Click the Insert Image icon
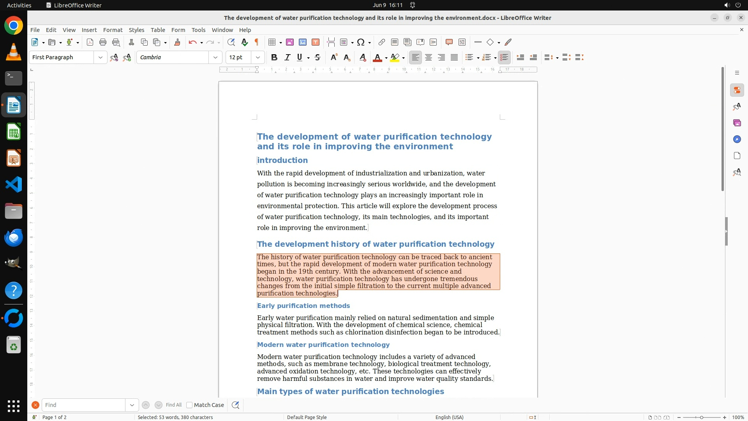Viewport: 748px width, 421px height. [x=290, y=42]
